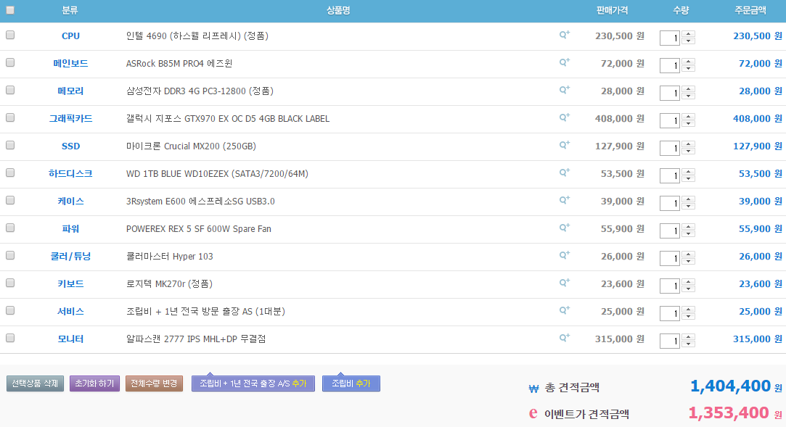Open the 그래픽카드 category link
786x427 pixels.
pyautogui.click(x=70, y=119)
